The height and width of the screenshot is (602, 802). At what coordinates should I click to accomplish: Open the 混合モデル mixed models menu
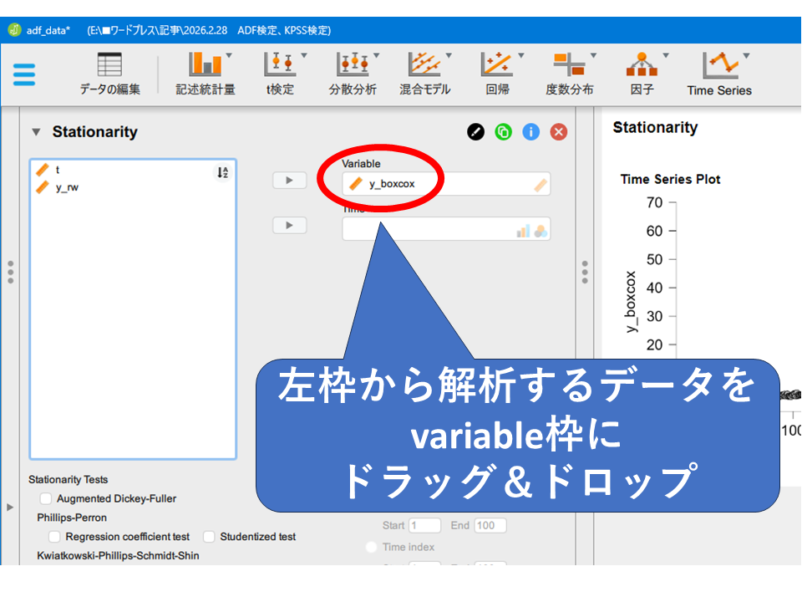[424, 74]
